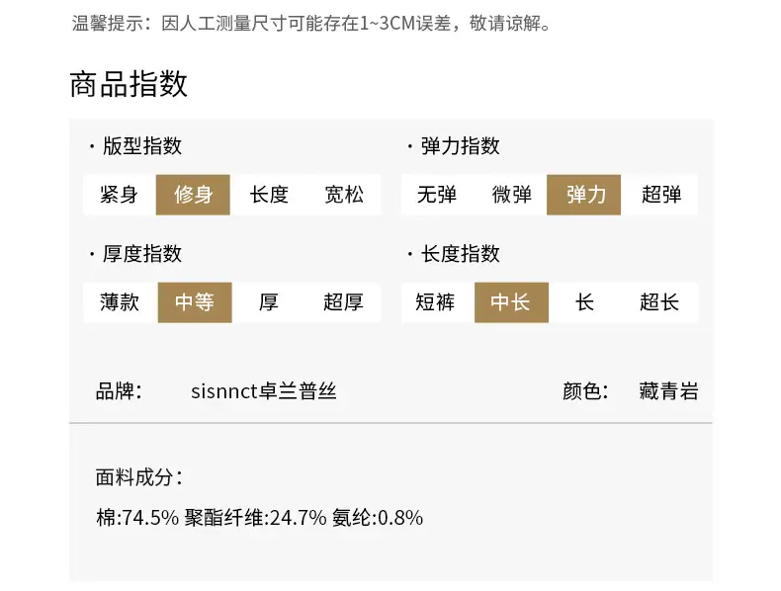Select 短裤 length option
This screenshot has width=781, height=591.
click(x=435, y=302)
